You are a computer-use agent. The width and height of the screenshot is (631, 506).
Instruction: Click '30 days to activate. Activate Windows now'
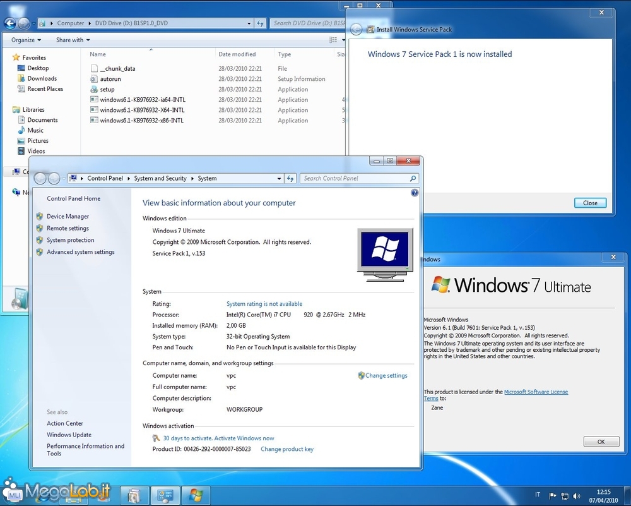click(x=218, y=438)
